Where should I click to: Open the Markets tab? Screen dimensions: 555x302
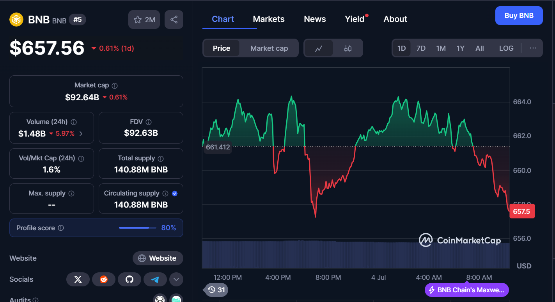[x=269, y=19]
